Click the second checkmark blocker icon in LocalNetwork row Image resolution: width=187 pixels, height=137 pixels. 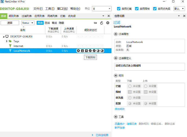tap(94, 51)
